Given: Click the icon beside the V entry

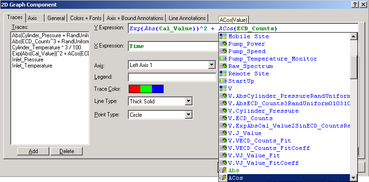Looking at the screenshot, I should click(223, 88).
